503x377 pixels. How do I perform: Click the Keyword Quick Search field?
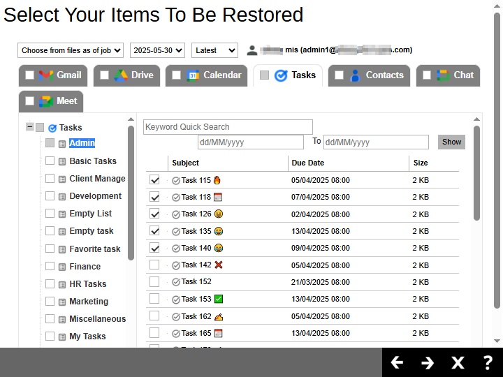[x=228, y=127]
